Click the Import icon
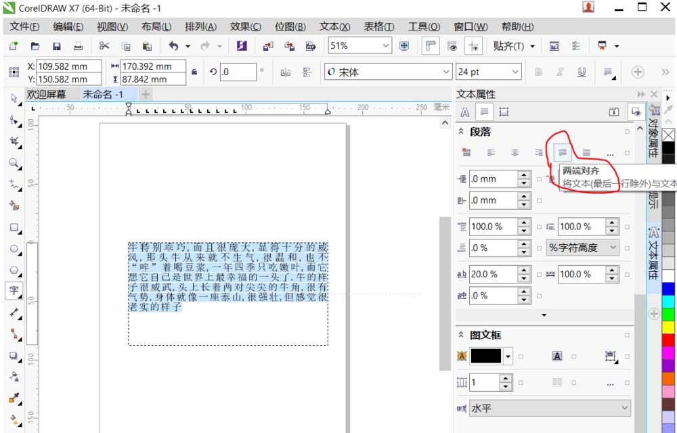This screenshot has width=677, height=433. 268,46
